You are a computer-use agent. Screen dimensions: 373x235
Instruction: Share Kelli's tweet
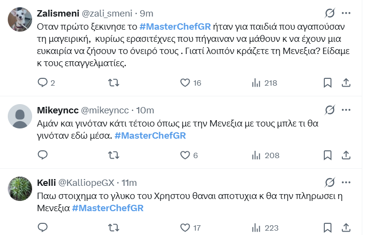coord(346,227)
